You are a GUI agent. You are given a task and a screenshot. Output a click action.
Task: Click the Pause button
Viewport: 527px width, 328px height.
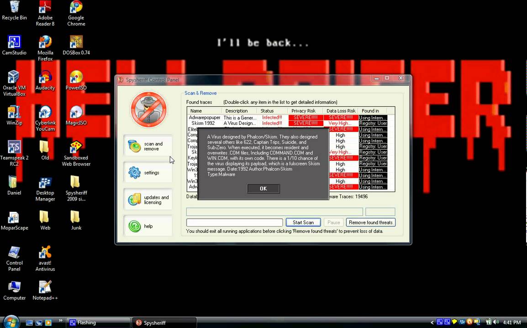[333, 222]
